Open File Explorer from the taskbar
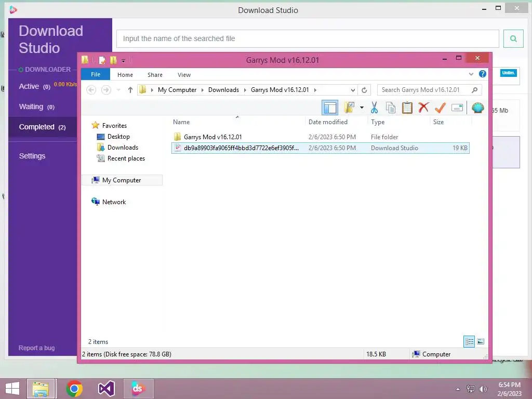Image resolution: width=532 pixels, height=399 pixels. [x=41, y=389]
